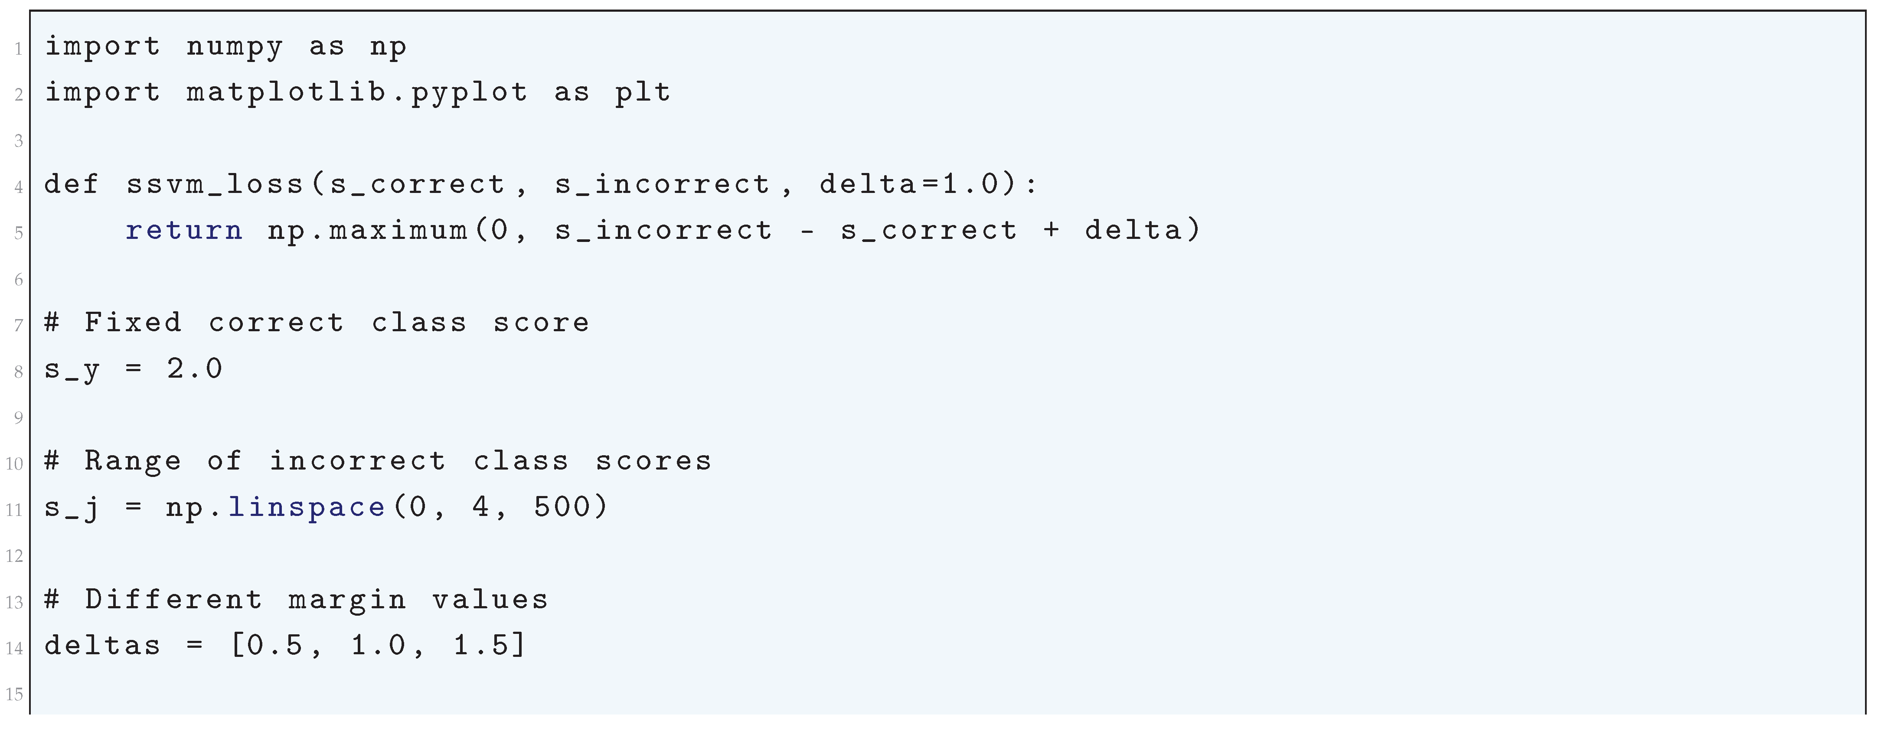Viewport: 1878px width, 731px height.
Task: Click the ssvm_loss function name
Action: pyautogui.click(x=215, y=184)
